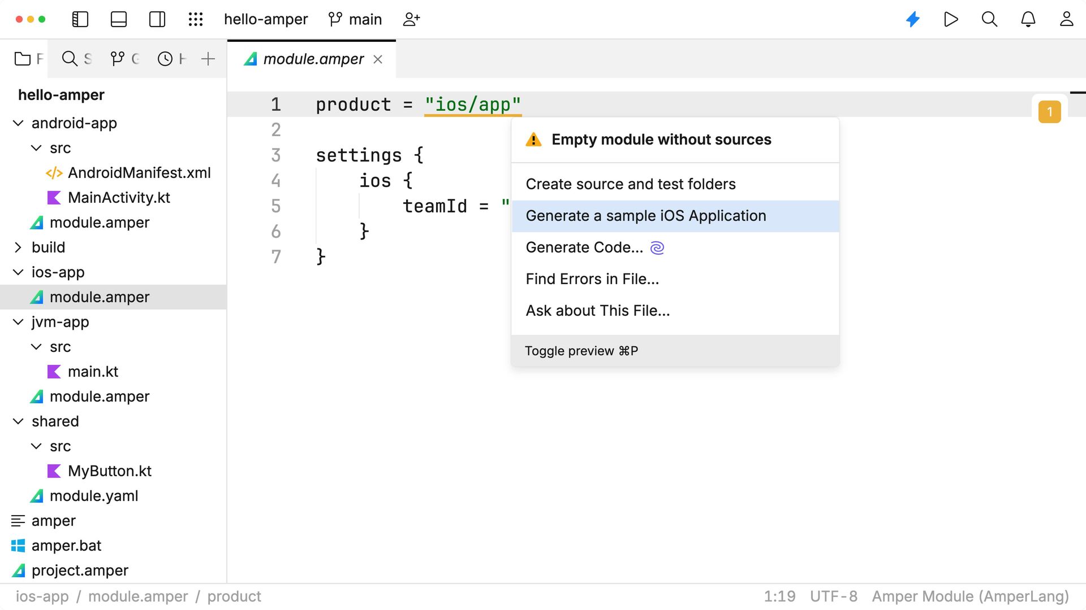Toggle the left sidebar panel
This screenshot has width=1086, height=610.
(x=80, y=19)
